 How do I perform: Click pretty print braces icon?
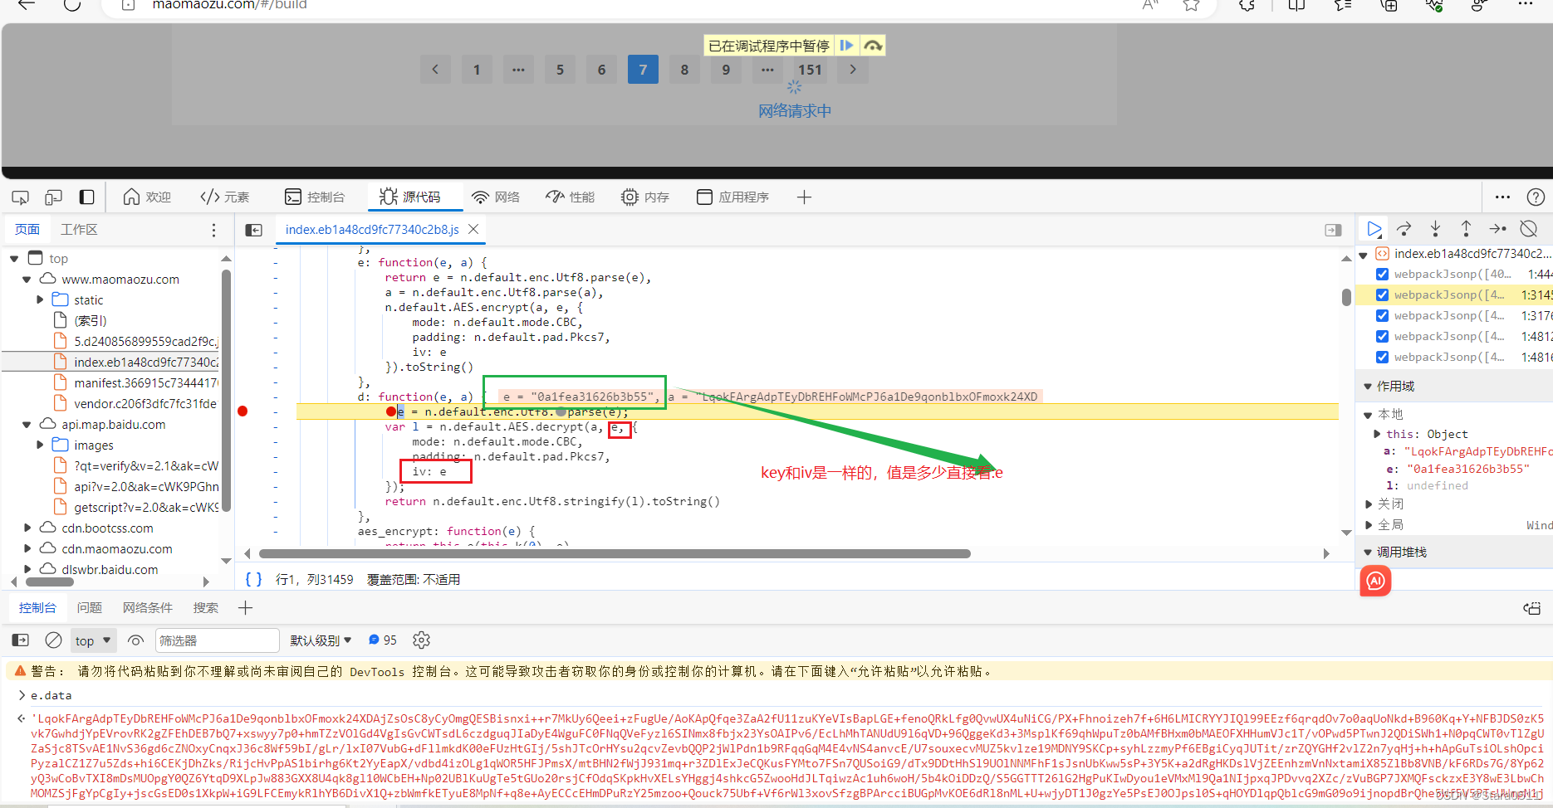click(254, 580)
